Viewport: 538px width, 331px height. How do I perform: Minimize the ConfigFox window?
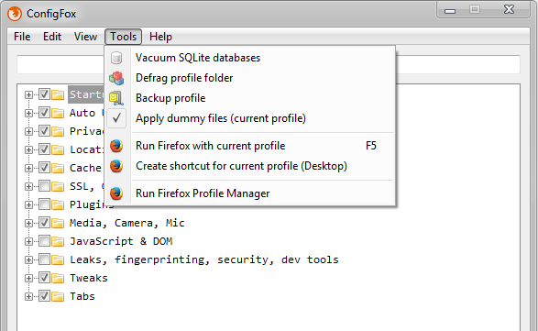(450, 10)
